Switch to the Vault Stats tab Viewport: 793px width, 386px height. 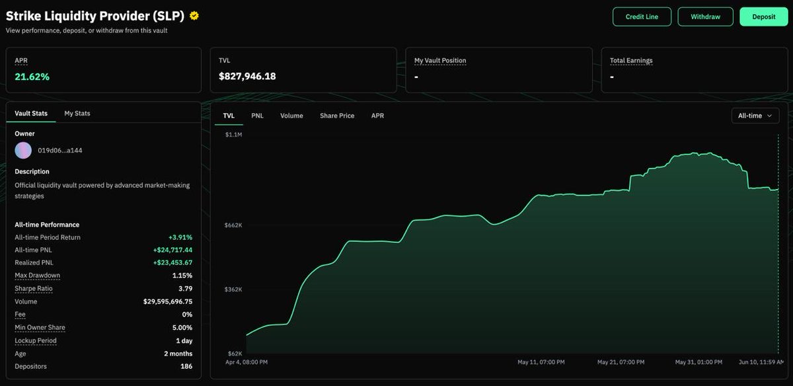coord(31,113)
